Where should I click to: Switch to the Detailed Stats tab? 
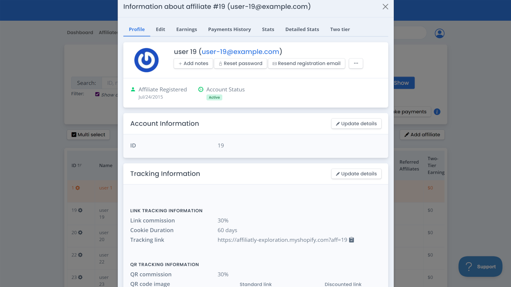pyautogui.click(x=302, y=29)
